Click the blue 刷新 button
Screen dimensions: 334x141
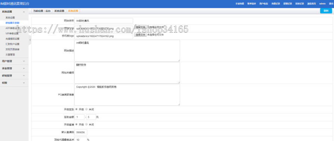[326, 11]
